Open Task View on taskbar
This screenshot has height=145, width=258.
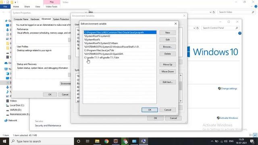(x=87, y=141)
